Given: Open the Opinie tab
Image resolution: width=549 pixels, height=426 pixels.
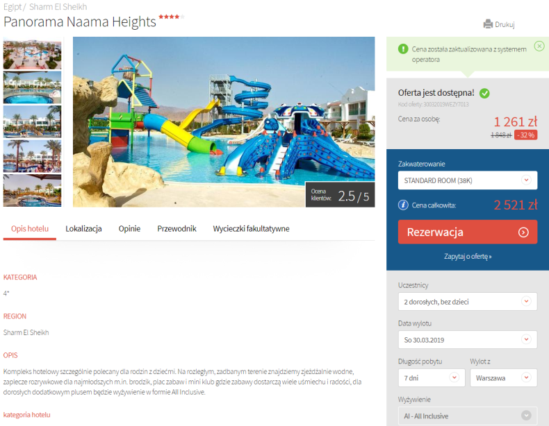Looking at the screenshot, I should (x=129, y=228).
